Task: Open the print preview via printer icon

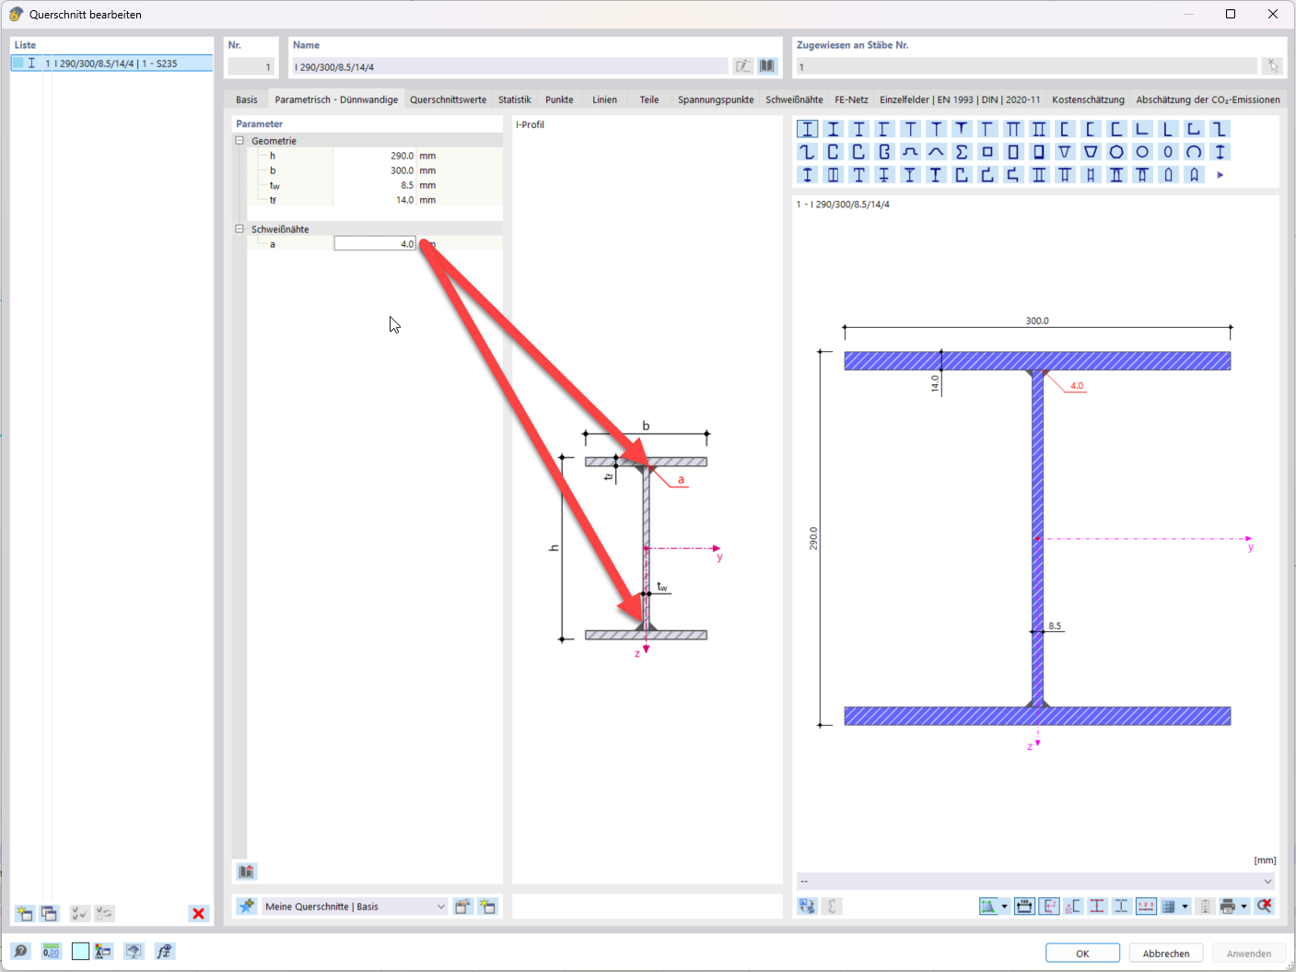Action: point(1228,906)
